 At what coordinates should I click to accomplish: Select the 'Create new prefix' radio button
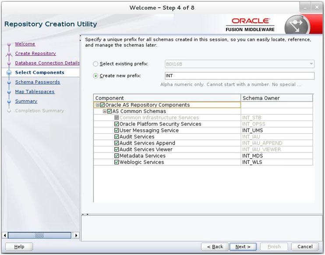(x=95, y=76)
